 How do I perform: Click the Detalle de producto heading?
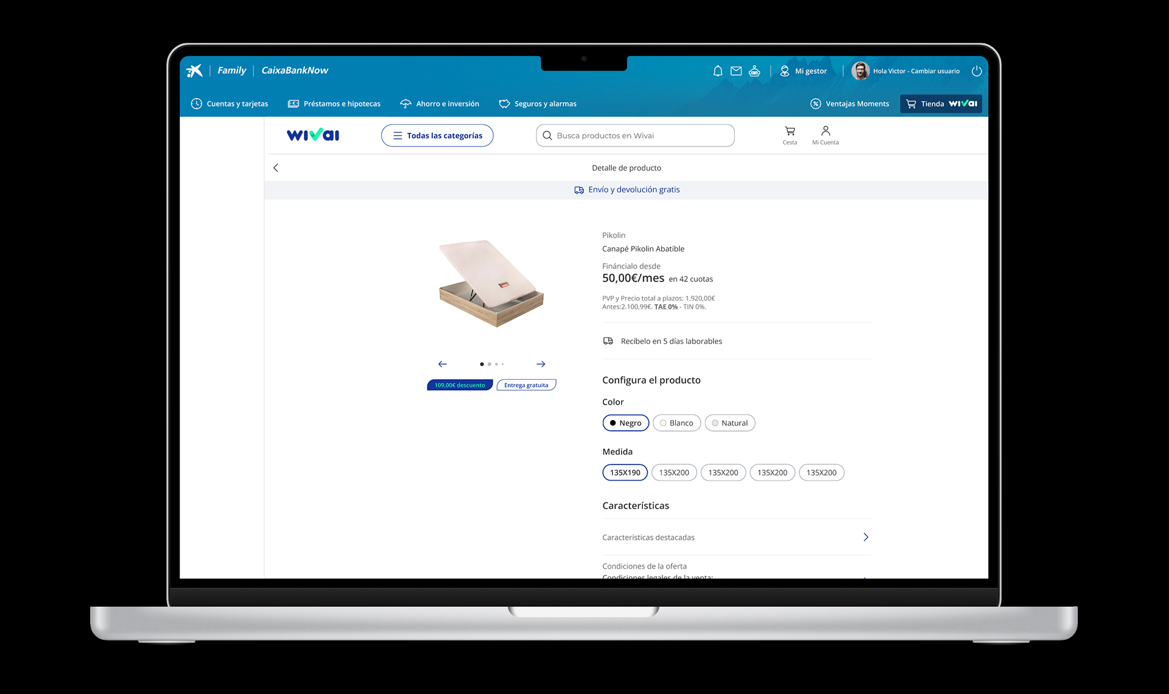(x=627, y=168)
